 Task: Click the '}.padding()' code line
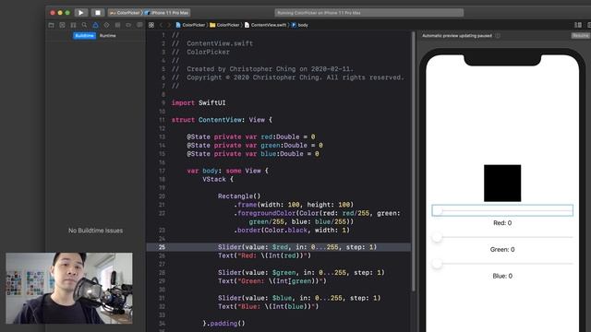[x=223, y=324]
